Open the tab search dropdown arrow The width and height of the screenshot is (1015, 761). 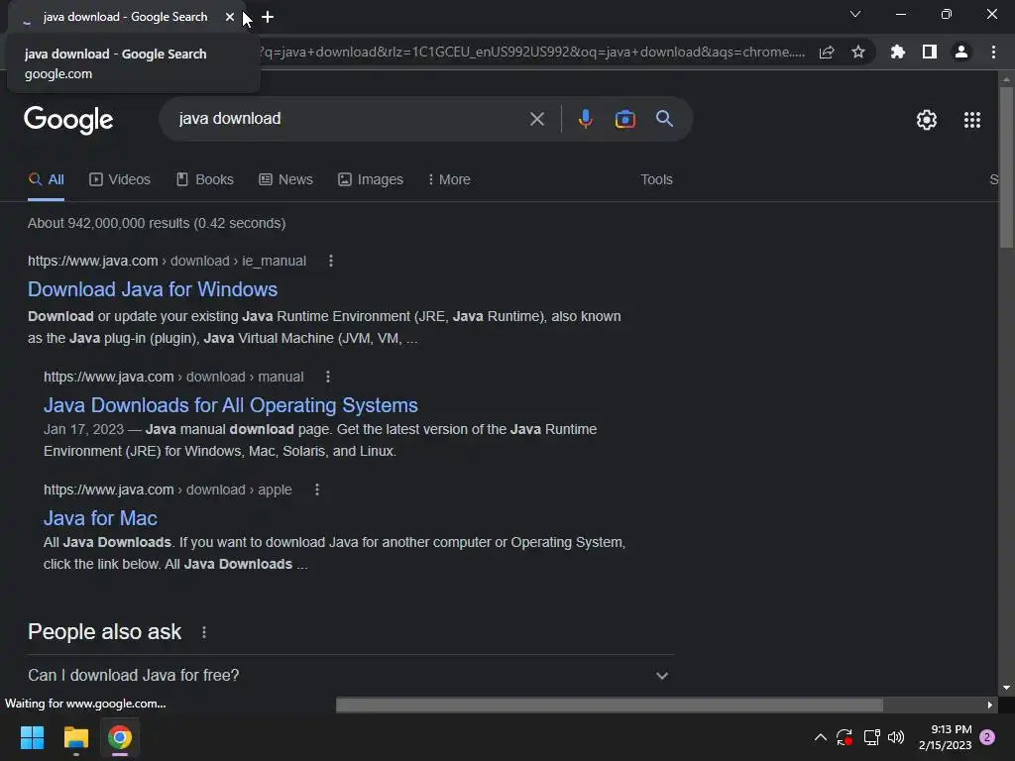pyautogui.click(x=855, y=14)
